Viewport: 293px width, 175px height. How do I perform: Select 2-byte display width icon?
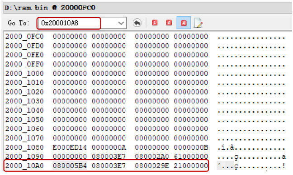tap(169, 23)
